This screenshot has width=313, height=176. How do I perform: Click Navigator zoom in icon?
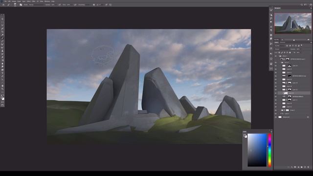click(x=309, y=40)
